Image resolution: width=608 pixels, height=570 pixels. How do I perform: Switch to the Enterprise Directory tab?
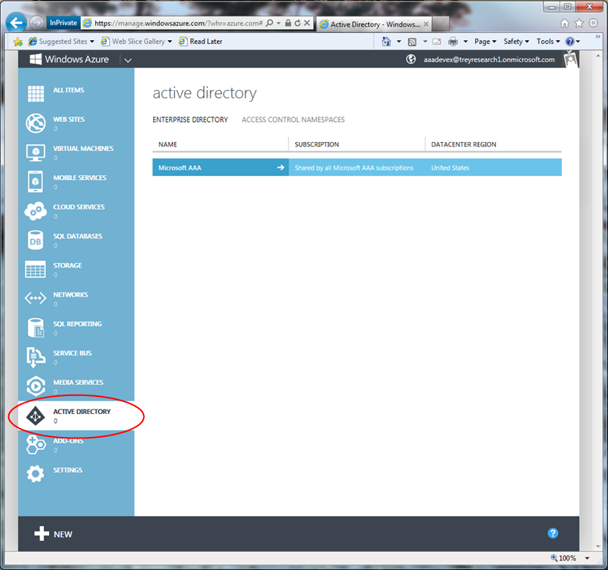coord(190,120)
